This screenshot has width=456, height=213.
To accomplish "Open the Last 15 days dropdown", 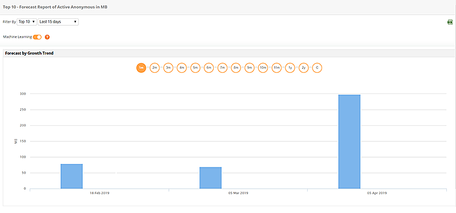I will [x=58, y=22].
